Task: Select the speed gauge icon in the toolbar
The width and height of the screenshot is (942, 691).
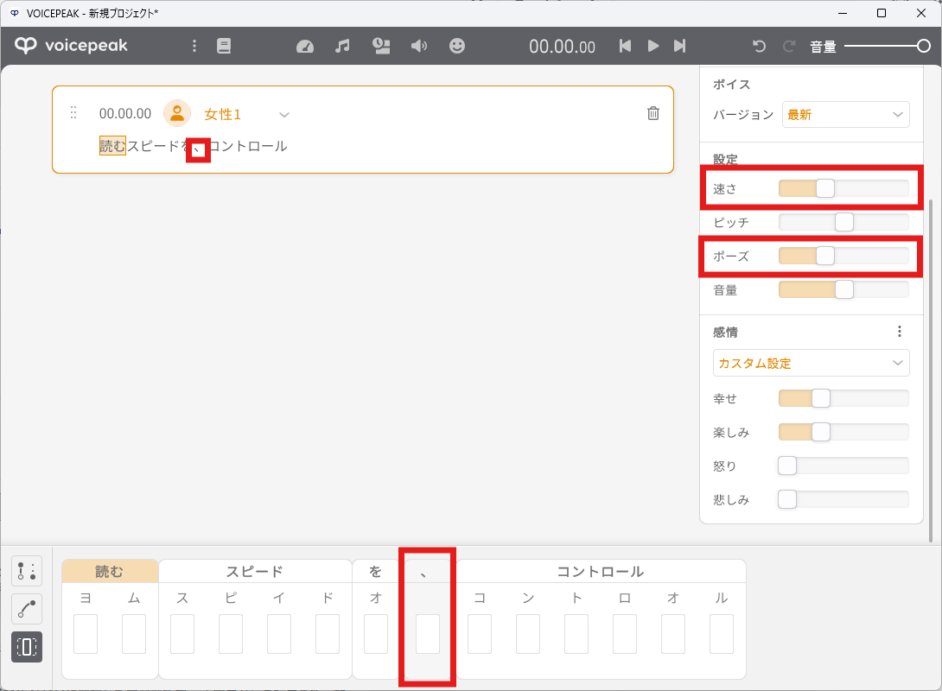Action: point(305,47)
